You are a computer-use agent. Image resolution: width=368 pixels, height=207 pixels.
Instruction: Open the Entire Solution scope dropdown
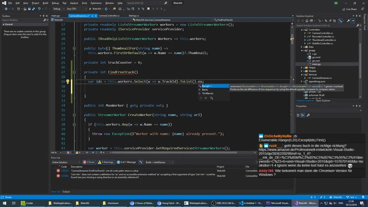(66, 162)
